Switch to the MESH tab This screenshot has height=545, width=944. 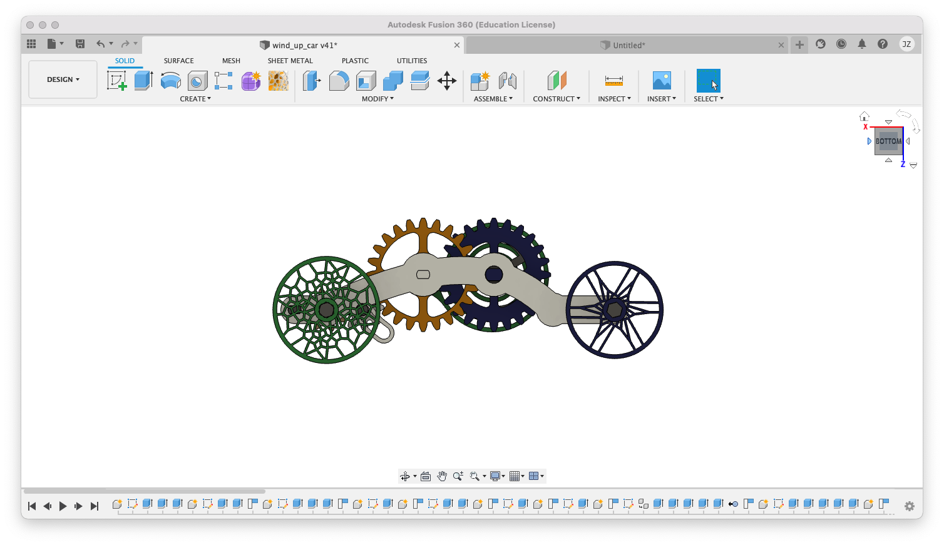[231, 61]
